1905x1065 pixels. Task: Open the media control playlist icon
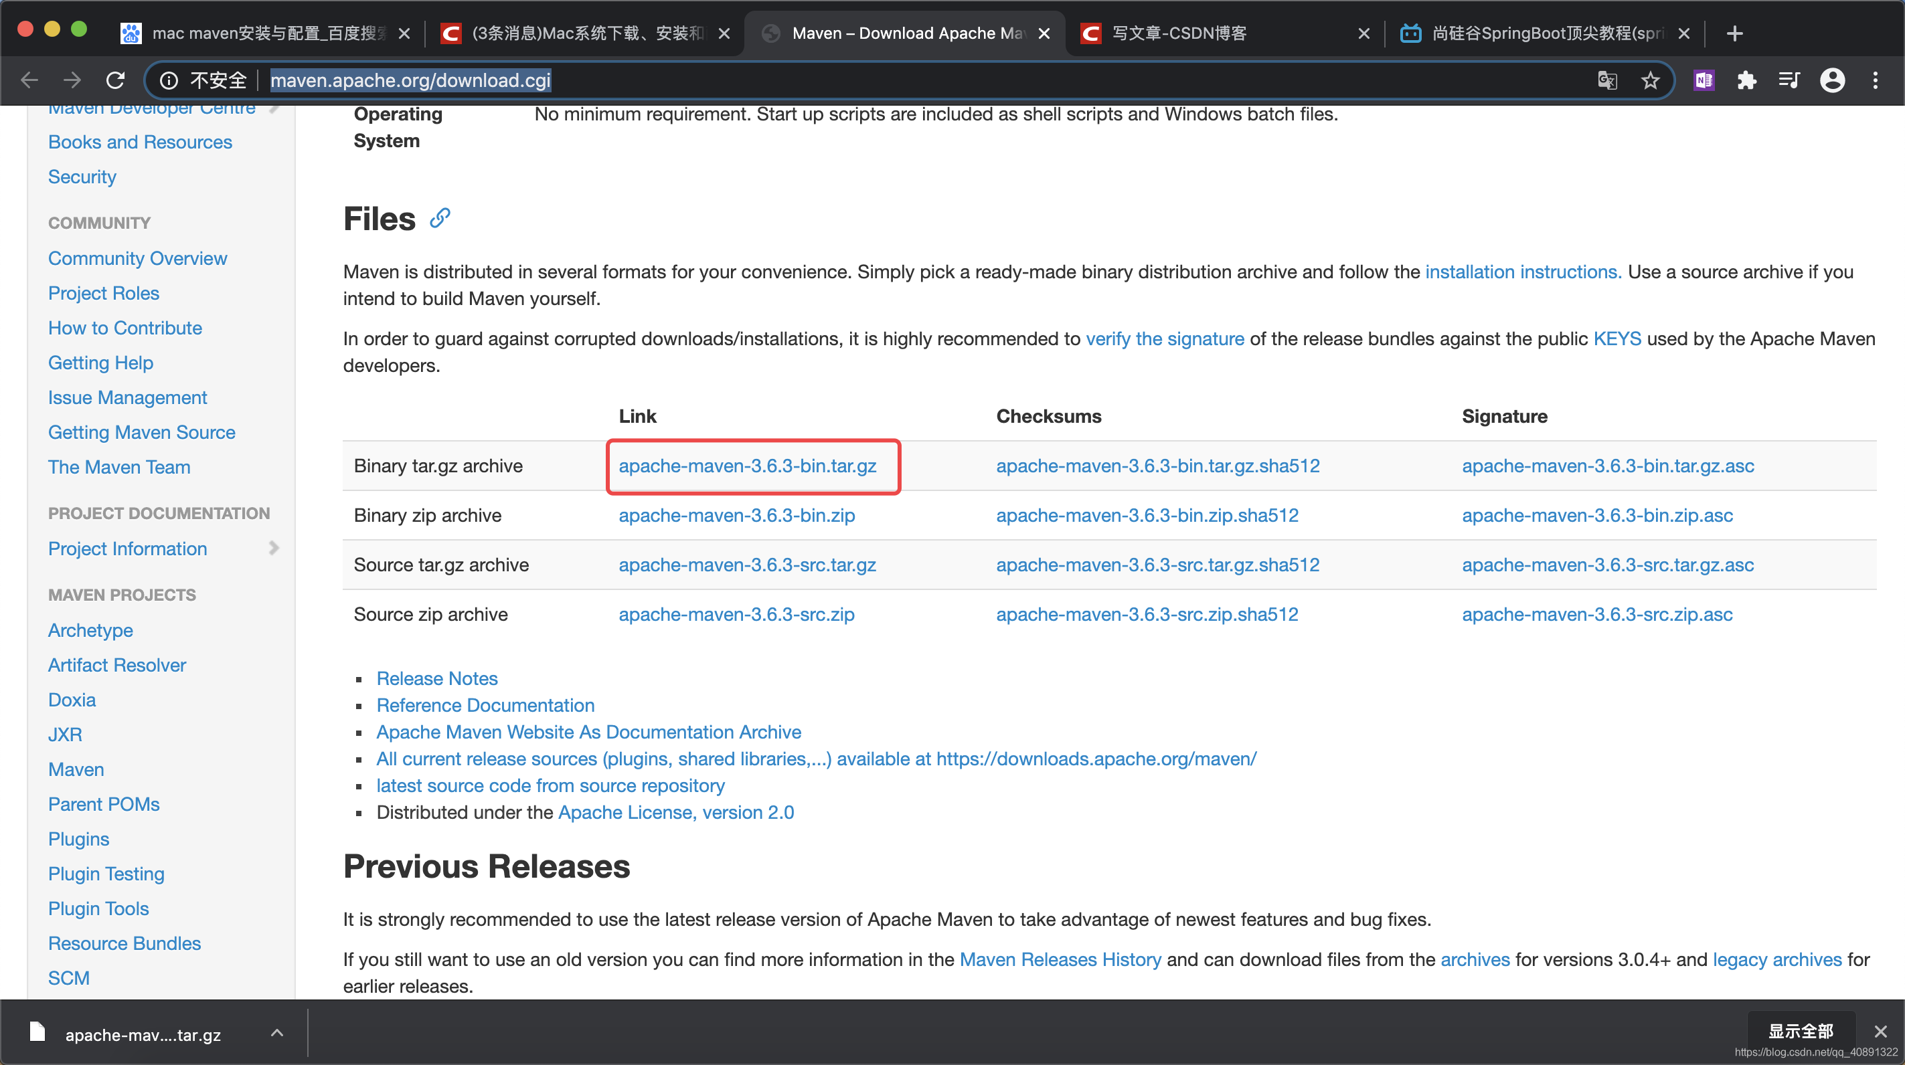(x=1789, y=80)
